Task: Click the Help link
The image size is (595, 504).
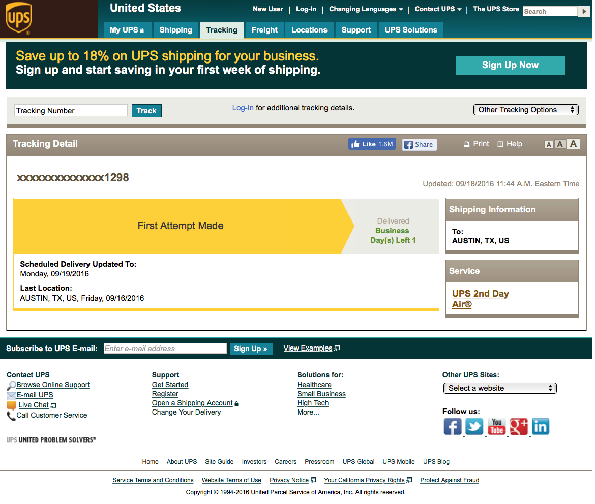Action: [514, 144]
